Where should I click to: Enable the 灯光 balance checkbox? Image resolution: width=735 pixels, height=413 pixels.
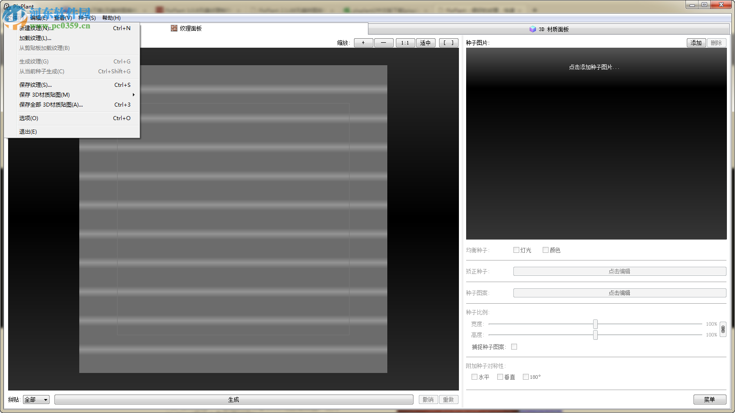point(516,250)
